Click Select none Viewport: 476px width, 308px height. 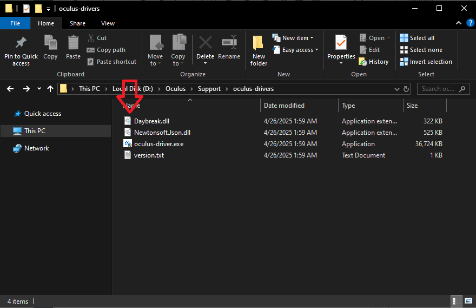[421, 50]
